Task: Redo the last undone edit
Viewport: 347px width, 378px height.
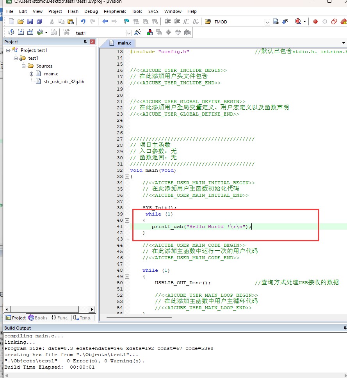Action: point(93,22)
